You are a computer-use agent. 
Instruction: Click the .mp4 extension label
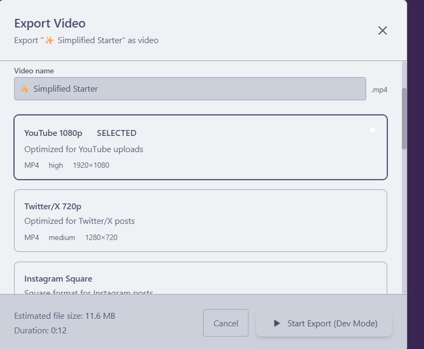tap(379, 90)
